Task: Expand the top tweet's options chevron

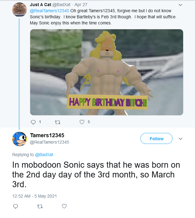Action: (x=180, y=5)
